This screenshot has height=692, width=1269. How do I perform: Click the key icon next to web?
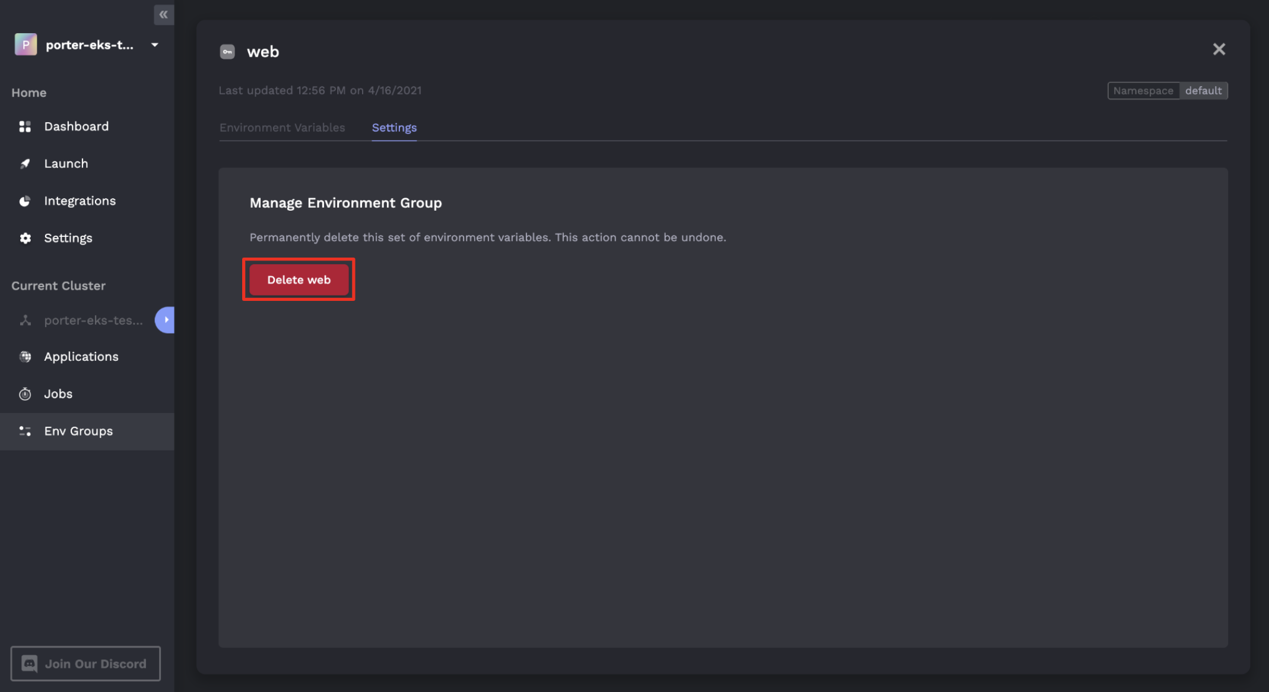point(227,52)
